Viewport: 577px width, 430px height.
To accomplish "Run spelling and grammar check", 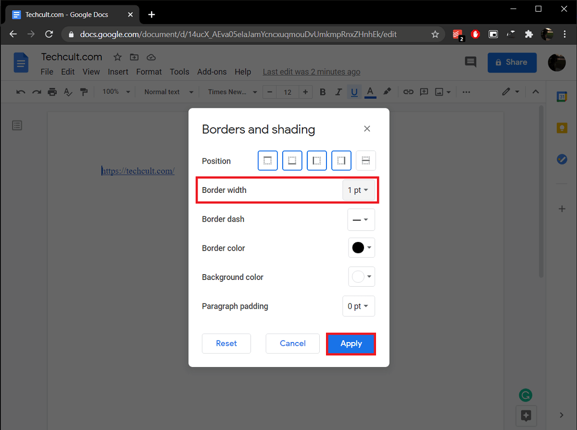I will [68, 92].
